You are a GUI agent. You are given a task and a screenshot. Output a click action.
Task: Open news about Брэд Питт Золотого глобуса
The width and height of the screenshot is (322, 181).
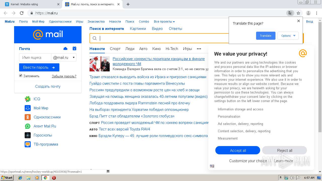pyautogui.click(x=132, y=116)
